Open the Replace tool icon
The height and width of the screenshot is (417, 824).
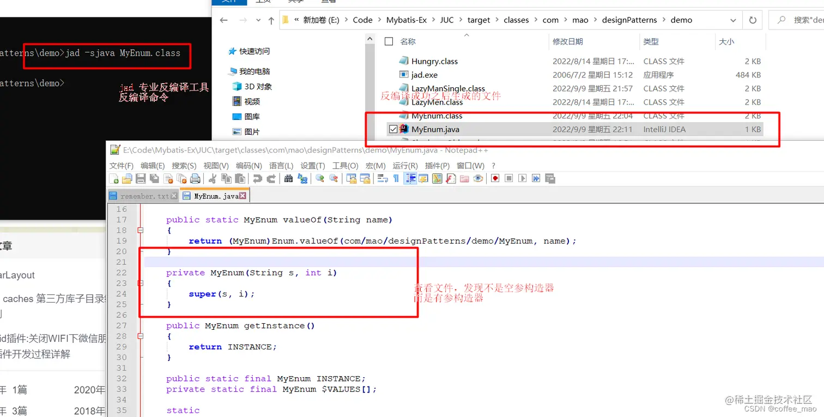click(x=303, y=178)
